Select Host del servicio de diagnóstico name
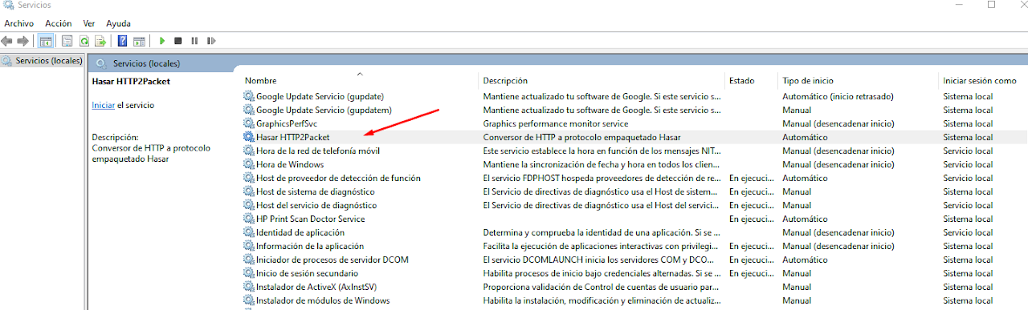Screen dimensions: 1028x310 [316, 205]
